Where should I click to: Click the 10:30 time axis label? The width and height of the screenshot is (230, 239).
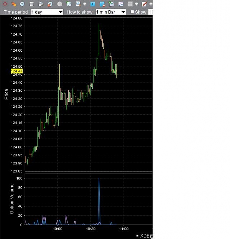pos(90,229)
